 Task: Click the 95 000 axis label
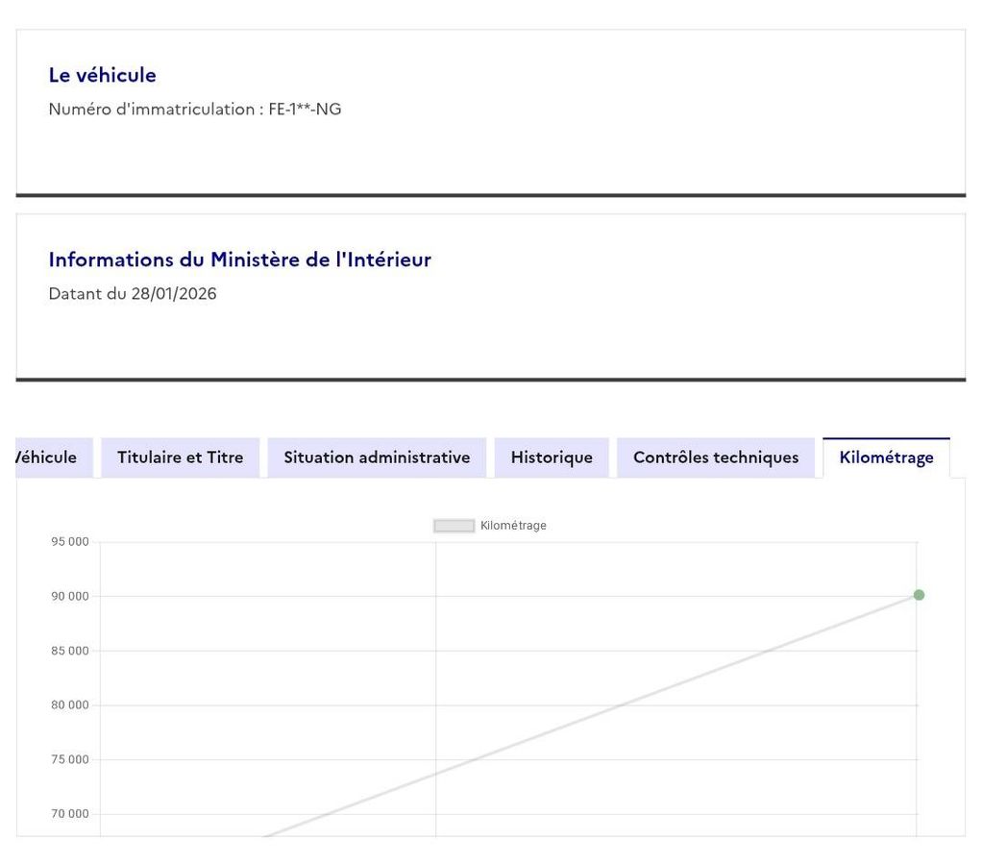pos(70,542)
